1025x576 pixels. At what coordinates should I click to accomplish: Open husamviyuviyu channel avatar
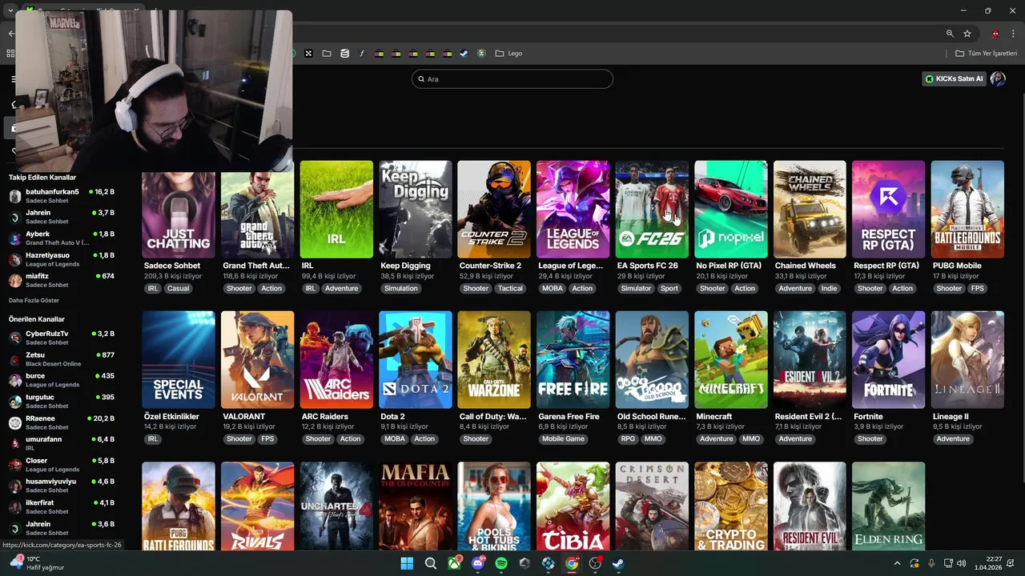tap(15, 486)
